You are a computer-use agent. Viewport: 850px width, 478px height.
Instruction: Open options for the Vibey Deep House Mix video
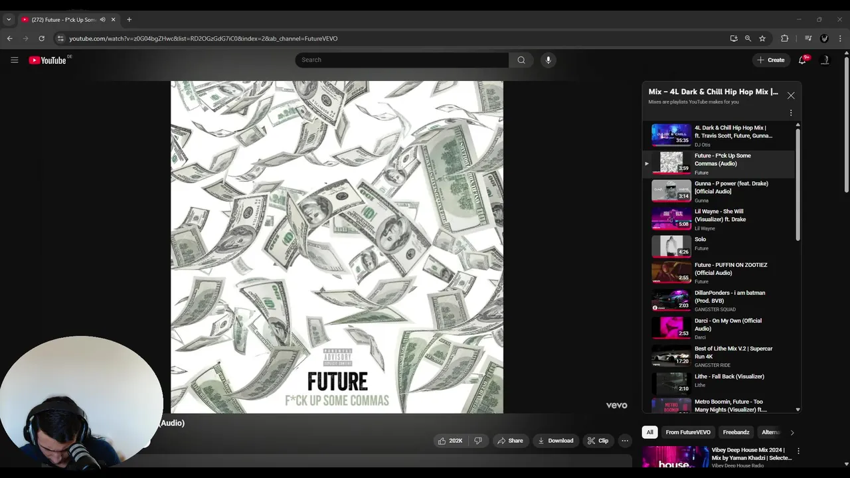coord(798,451)
